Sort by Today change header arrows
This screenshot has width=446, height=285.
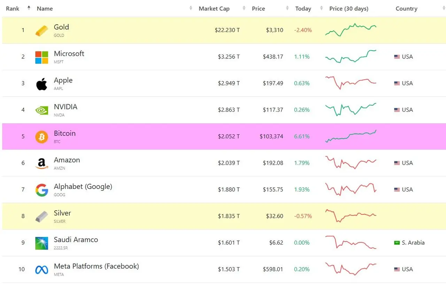coord(321,8)
